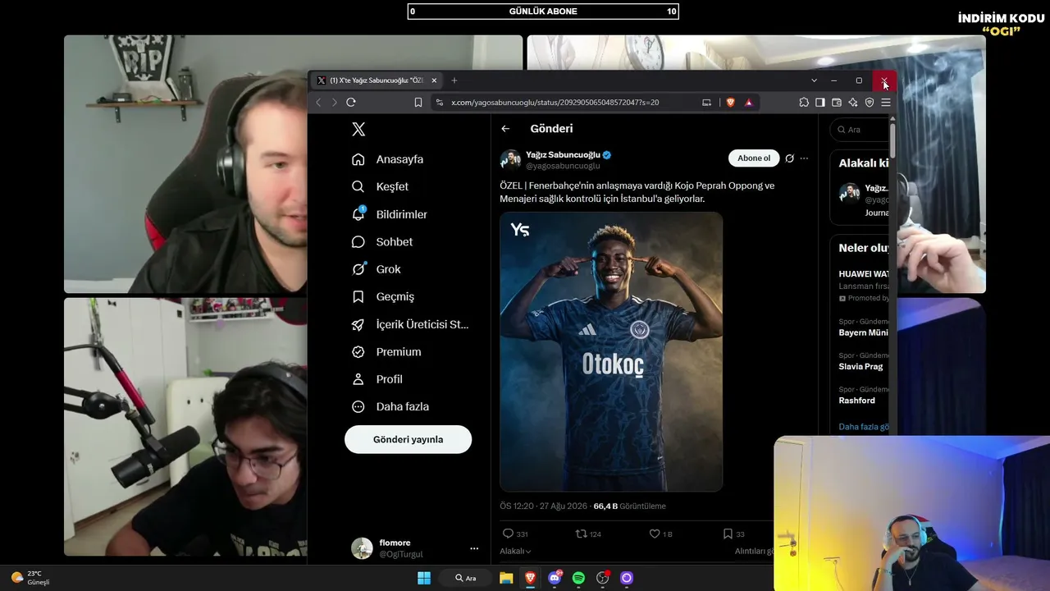This screenshot has width=1050, height=591.
Task: Click the Grok icon in the sidebar
Action: point(358,269)
